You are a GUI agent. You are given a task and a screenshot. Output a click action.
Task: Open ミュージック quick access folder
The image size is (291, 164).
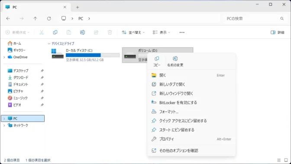(x=20, y=98)
